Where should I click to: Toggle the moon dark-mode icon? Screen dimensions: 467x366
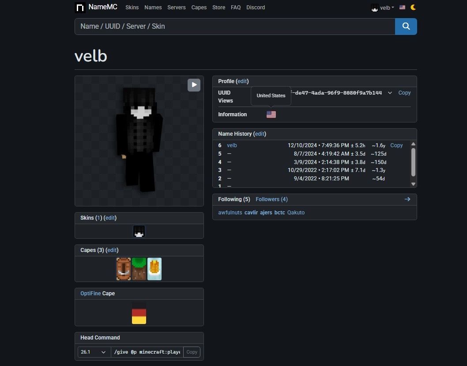click(413, 7)
